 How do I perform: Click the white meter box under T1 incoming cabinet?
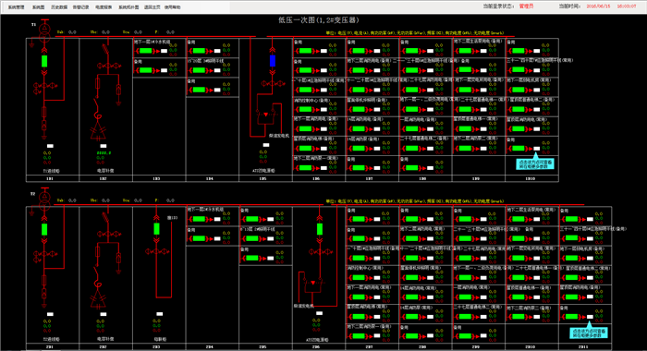point(50,146)
